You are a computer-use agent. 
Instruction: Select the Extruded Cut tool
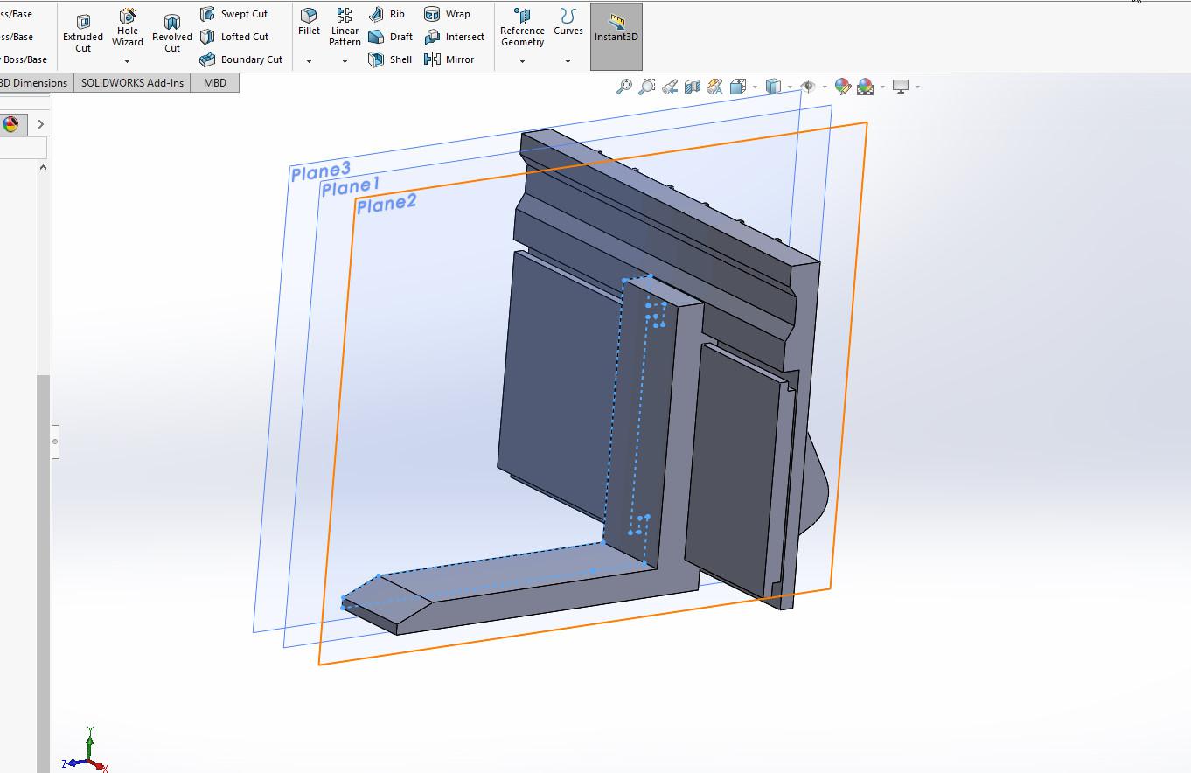[83, 31]
